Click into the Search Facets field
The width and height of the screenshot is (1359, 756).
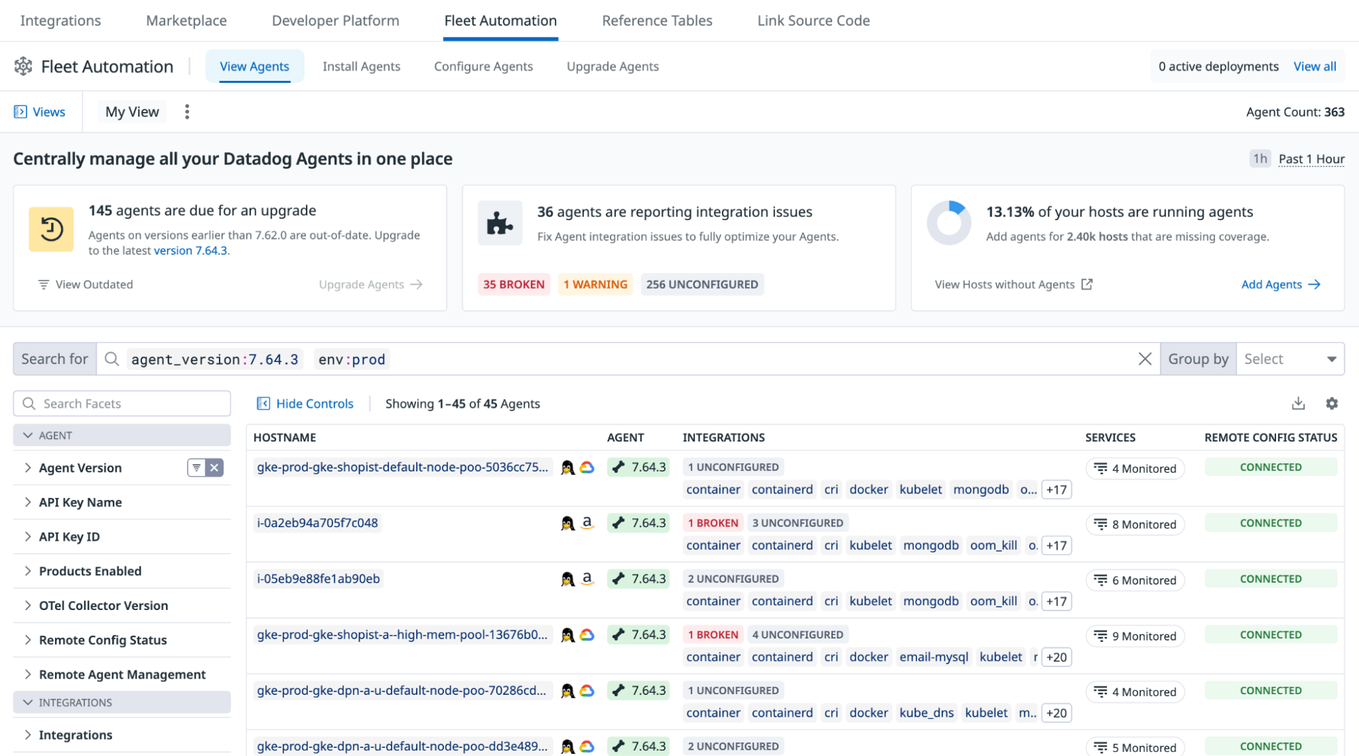click(x=122, y=403)
